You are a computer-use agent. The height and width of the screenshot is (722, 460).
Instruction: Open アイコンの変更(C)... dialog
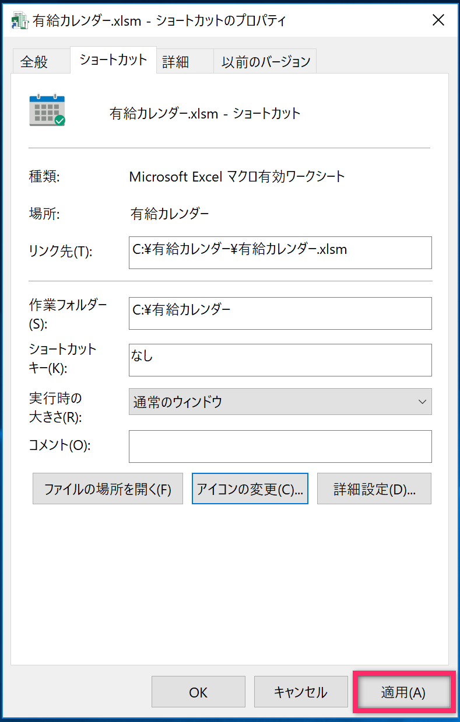(250, 489)
